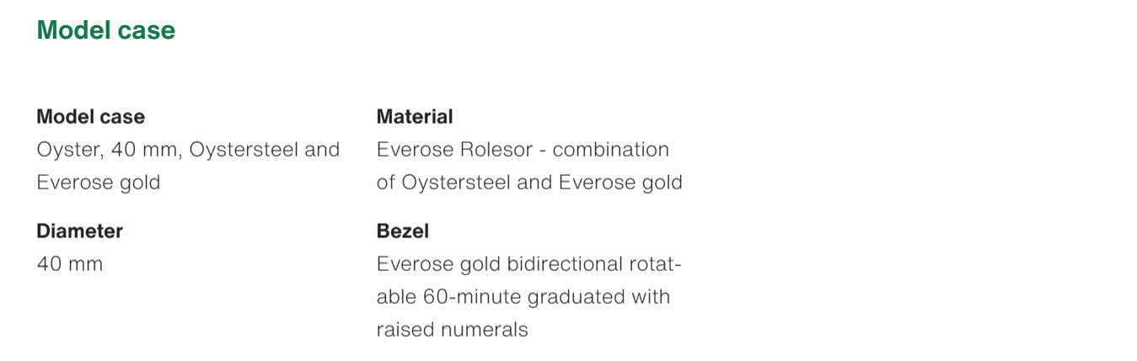
Task: Select the Diameter label
Action: click(x=79, y=231)
